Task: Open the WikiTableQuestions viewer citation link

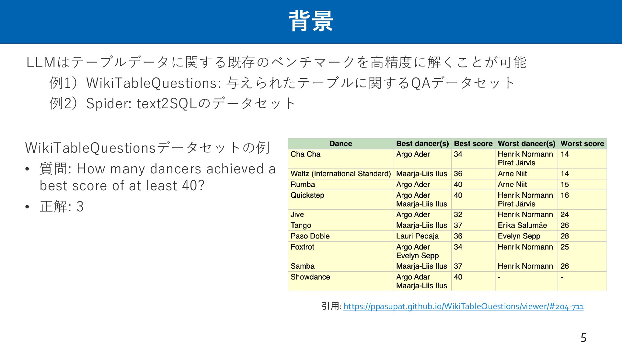Action: point(463,306)
